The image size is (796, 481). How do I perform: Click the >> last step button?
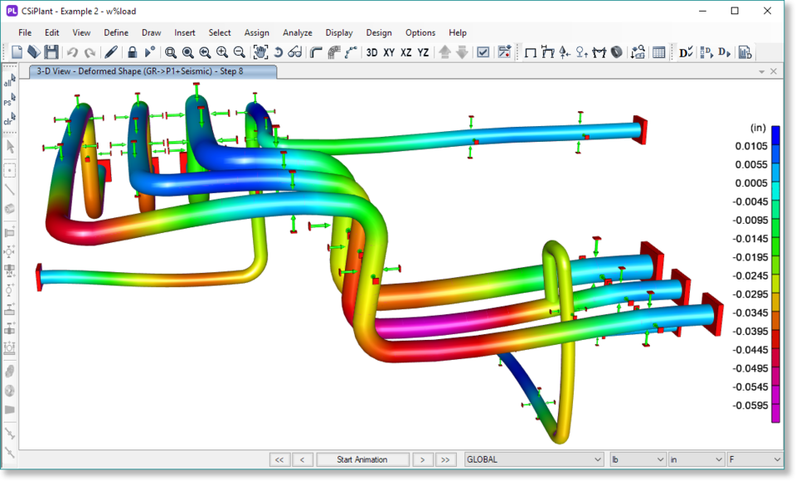point(446,459)
